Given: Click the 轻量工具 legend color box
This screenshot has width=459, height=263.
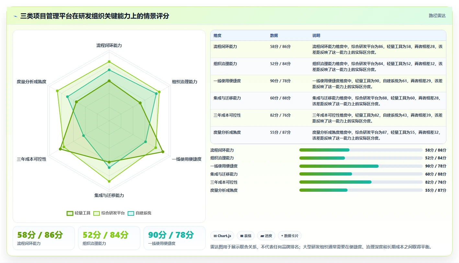Looking at the screenshot, I should point(70,213).
